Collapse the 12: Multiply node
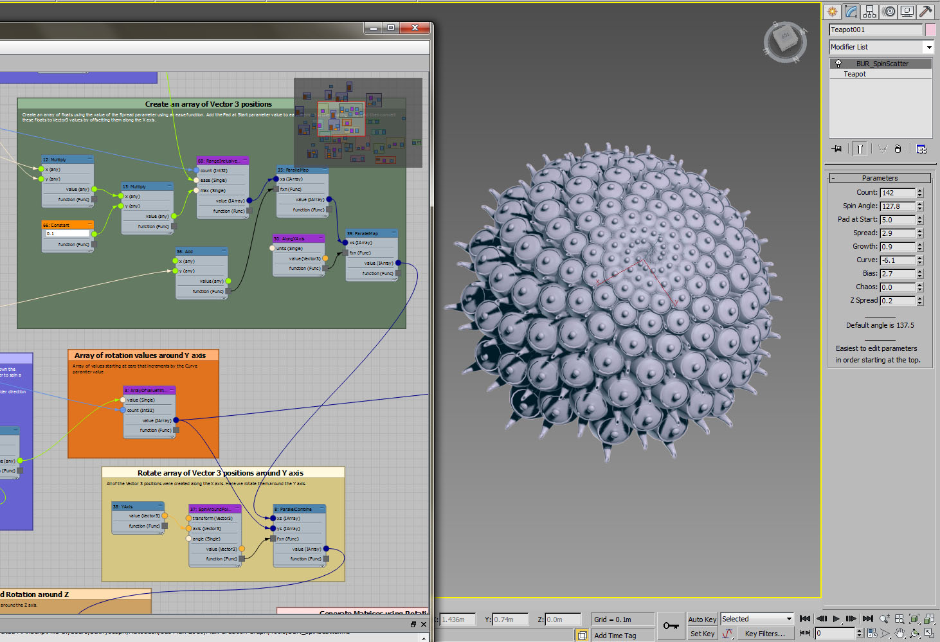 coord(89,159)
